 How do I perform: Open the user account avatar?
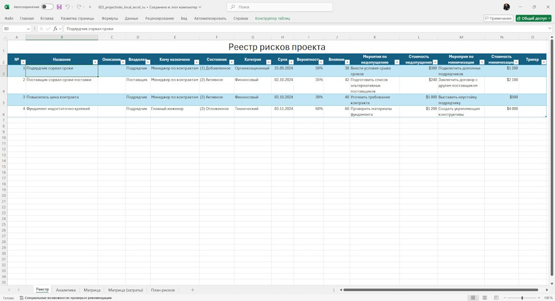pyautogui.click(x=507, y=7)
